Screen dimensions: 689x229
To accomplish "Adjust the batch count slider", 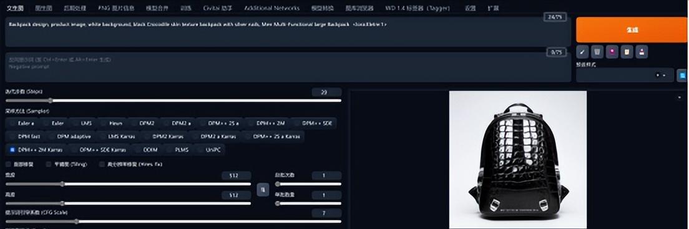I will tap(308, 184).
